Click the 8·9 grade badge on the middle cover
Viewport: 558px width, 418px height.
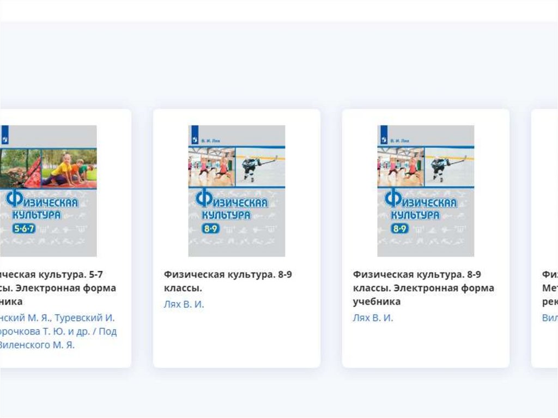[210, 228]
